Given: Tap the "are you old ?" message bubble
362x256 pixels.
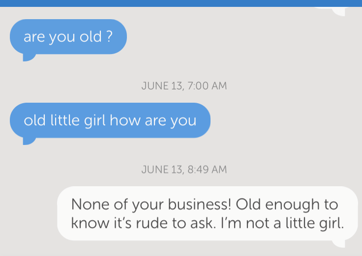Looking at the screenshot, I should (68, 37).
